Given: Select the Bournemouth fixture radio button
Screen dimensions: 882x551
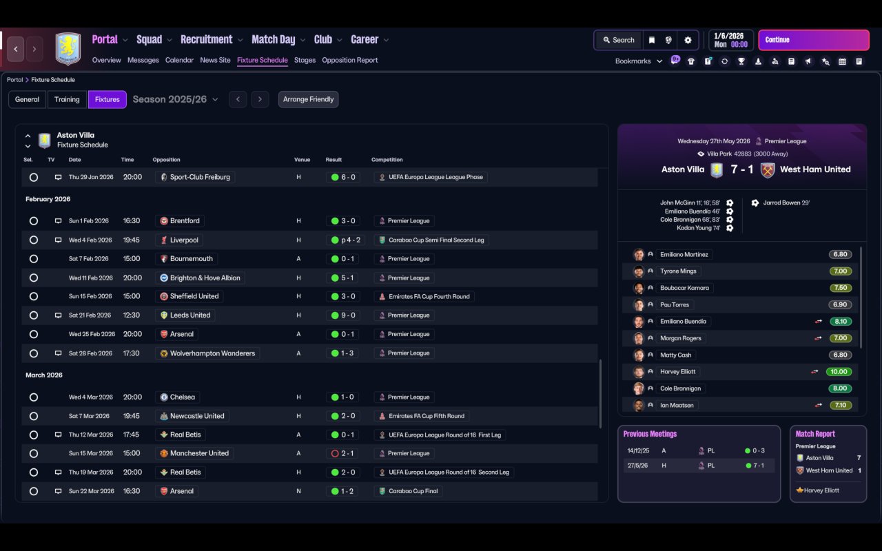Looking at the screenshot, I should coord(33,259).
